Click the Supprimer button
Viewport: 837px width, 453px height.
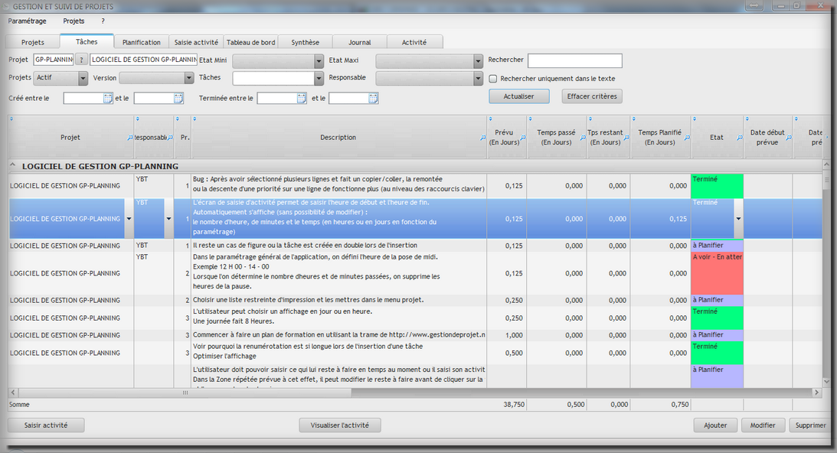coord(810,425)
